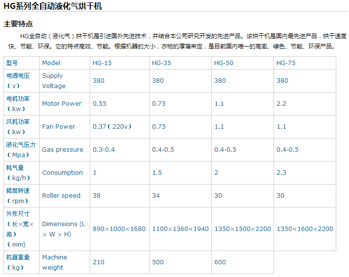Click the Roller speed row label

tap(61, 196)
